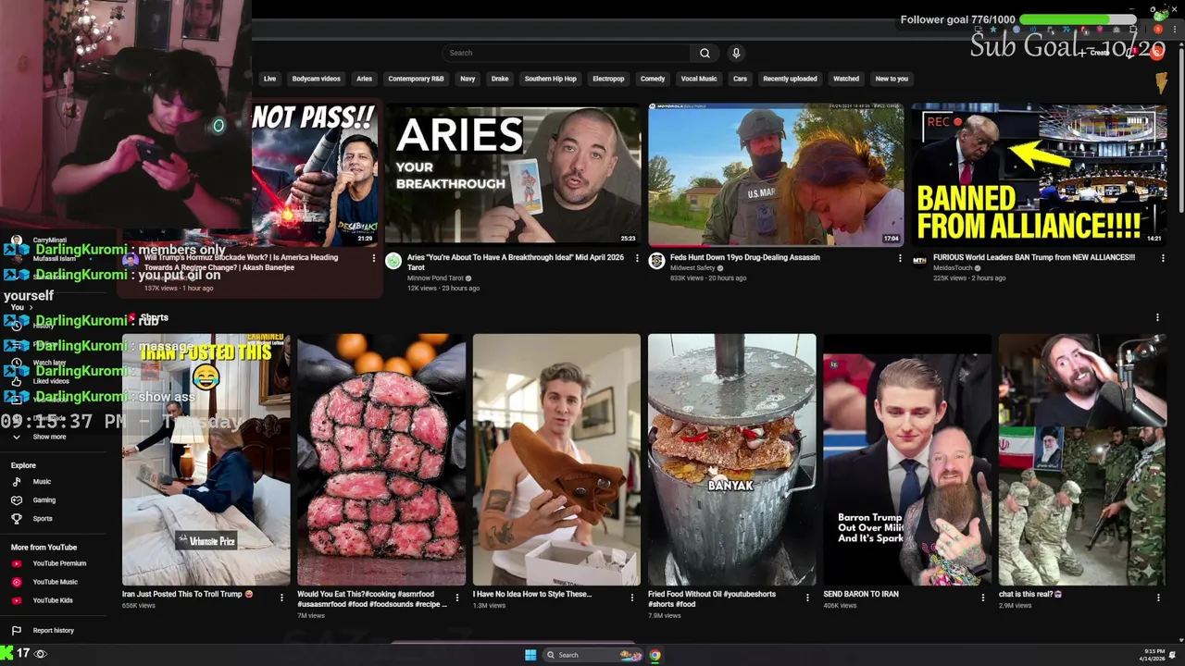Open Midwest Safety channel name

tap(692, 268)
